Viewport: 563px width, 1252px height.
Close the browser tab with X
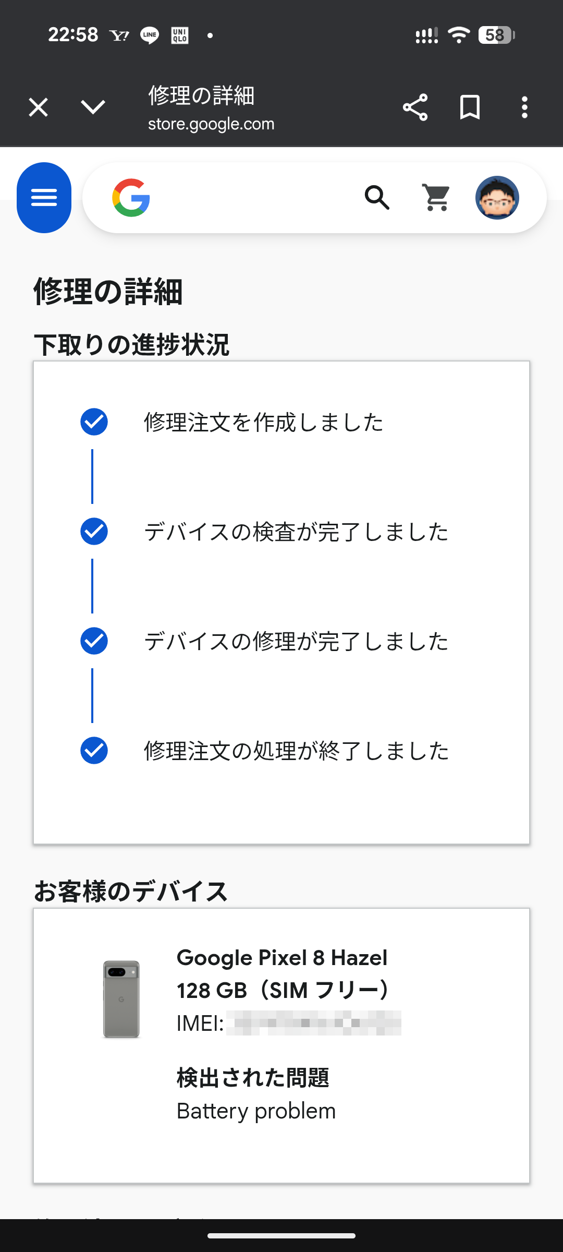point(38,107)
